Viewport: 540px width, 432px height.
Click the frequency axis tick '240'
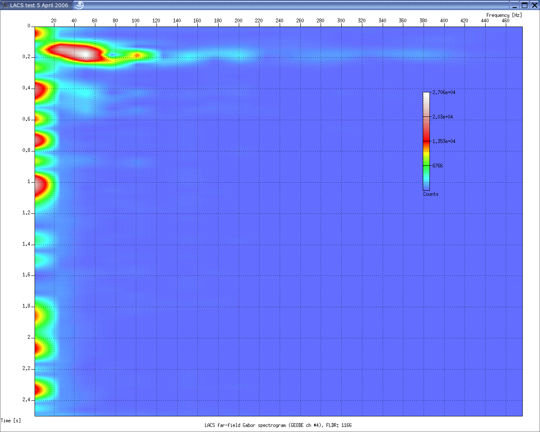279,21
